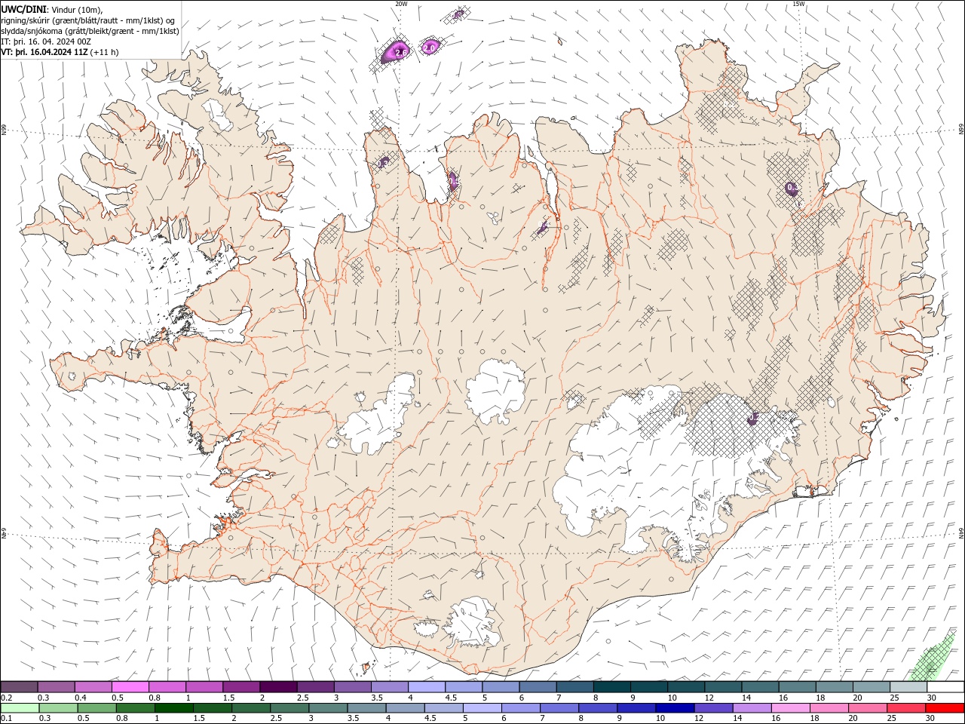
Task: Click the bright pink 0.5 swatch in upper legend
Action: 130,687
